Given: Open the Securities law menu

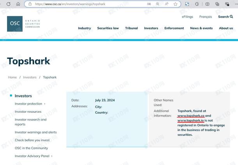Looking at the screenshot, I should (x=108, y=28).
